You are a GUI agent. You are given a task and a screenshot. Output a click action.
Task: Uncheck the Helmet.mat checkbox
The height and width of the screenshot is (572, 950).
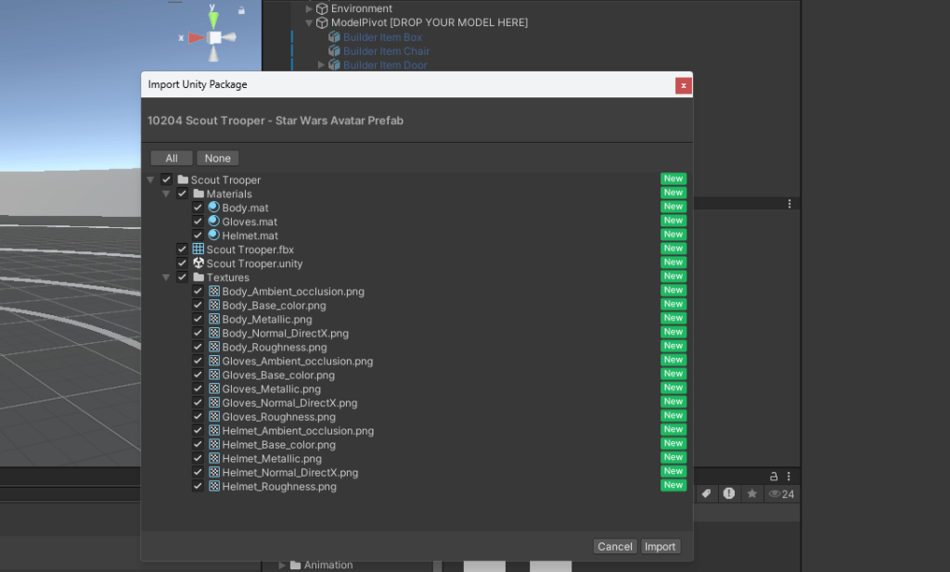coord(198,235)
